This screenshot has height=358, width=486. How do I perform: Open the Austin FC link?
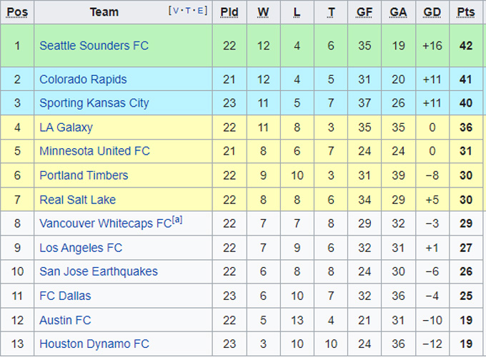point(65,320)
